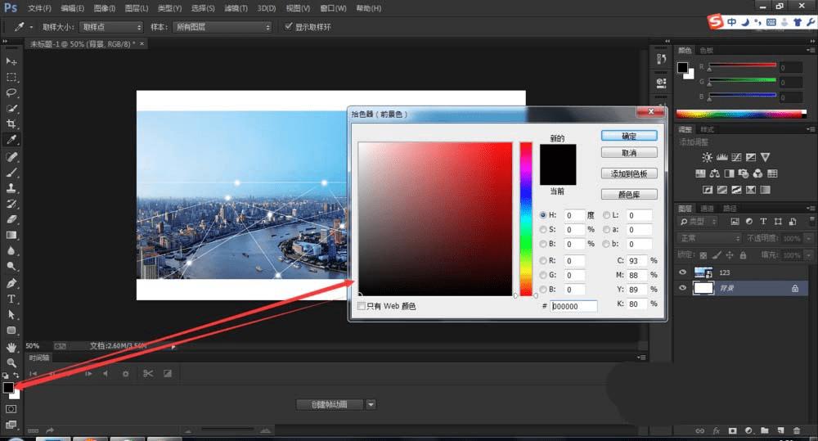Click the saturation-brightness color field
Viewport: 818px width, 441px height.
click(x=435, y=218)
